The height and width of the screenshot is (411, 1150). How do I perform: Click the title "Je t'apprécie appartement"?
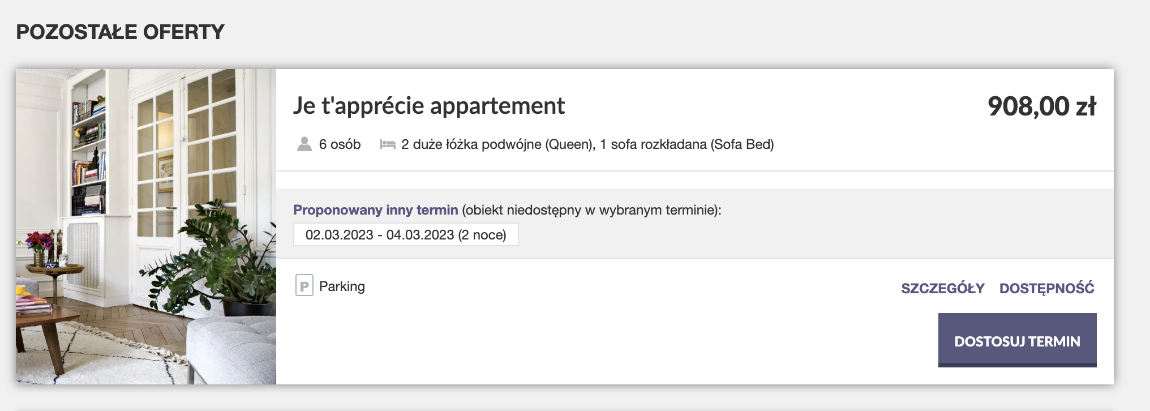(430, 106)
